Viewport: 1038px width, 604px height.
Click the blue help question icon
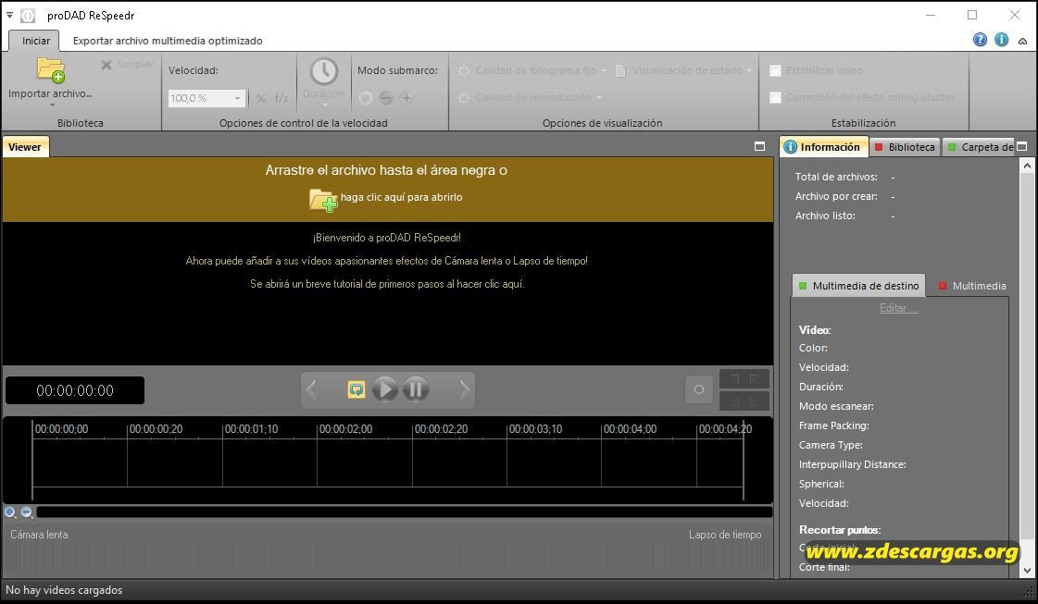980,40
